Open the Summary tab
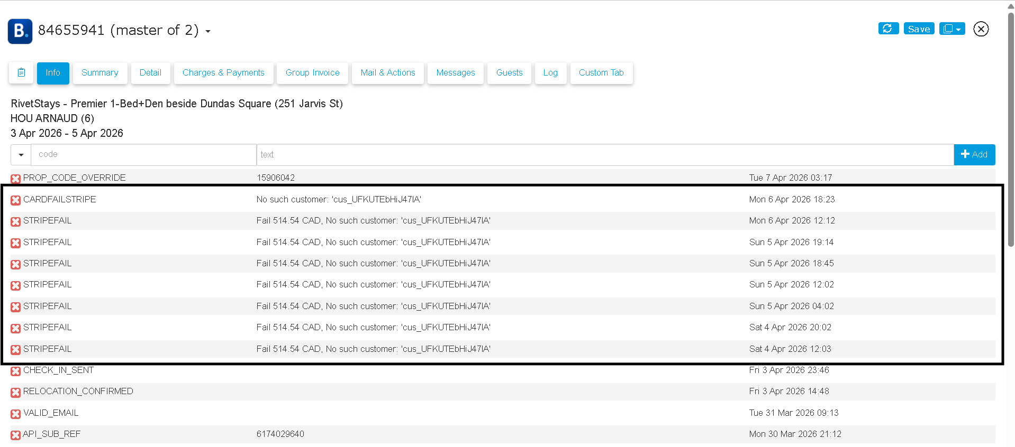The width and height of the screenshot is (1015, 447). [x=100, y=73]
